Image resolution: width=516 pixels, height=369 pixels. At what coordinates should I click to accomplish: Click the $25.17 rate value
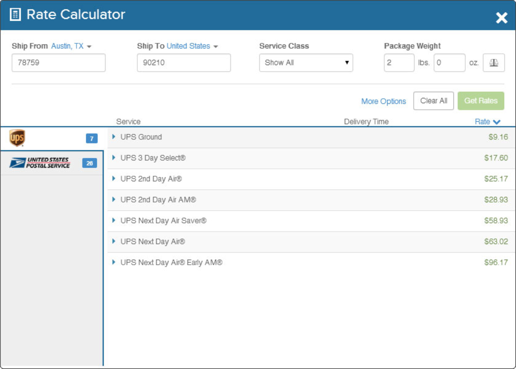pos(496,179)
